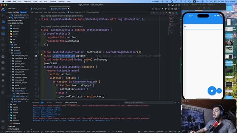Click the hot restart debug toolbar icon
Screen dimensions: 237x133
point(170,13)
